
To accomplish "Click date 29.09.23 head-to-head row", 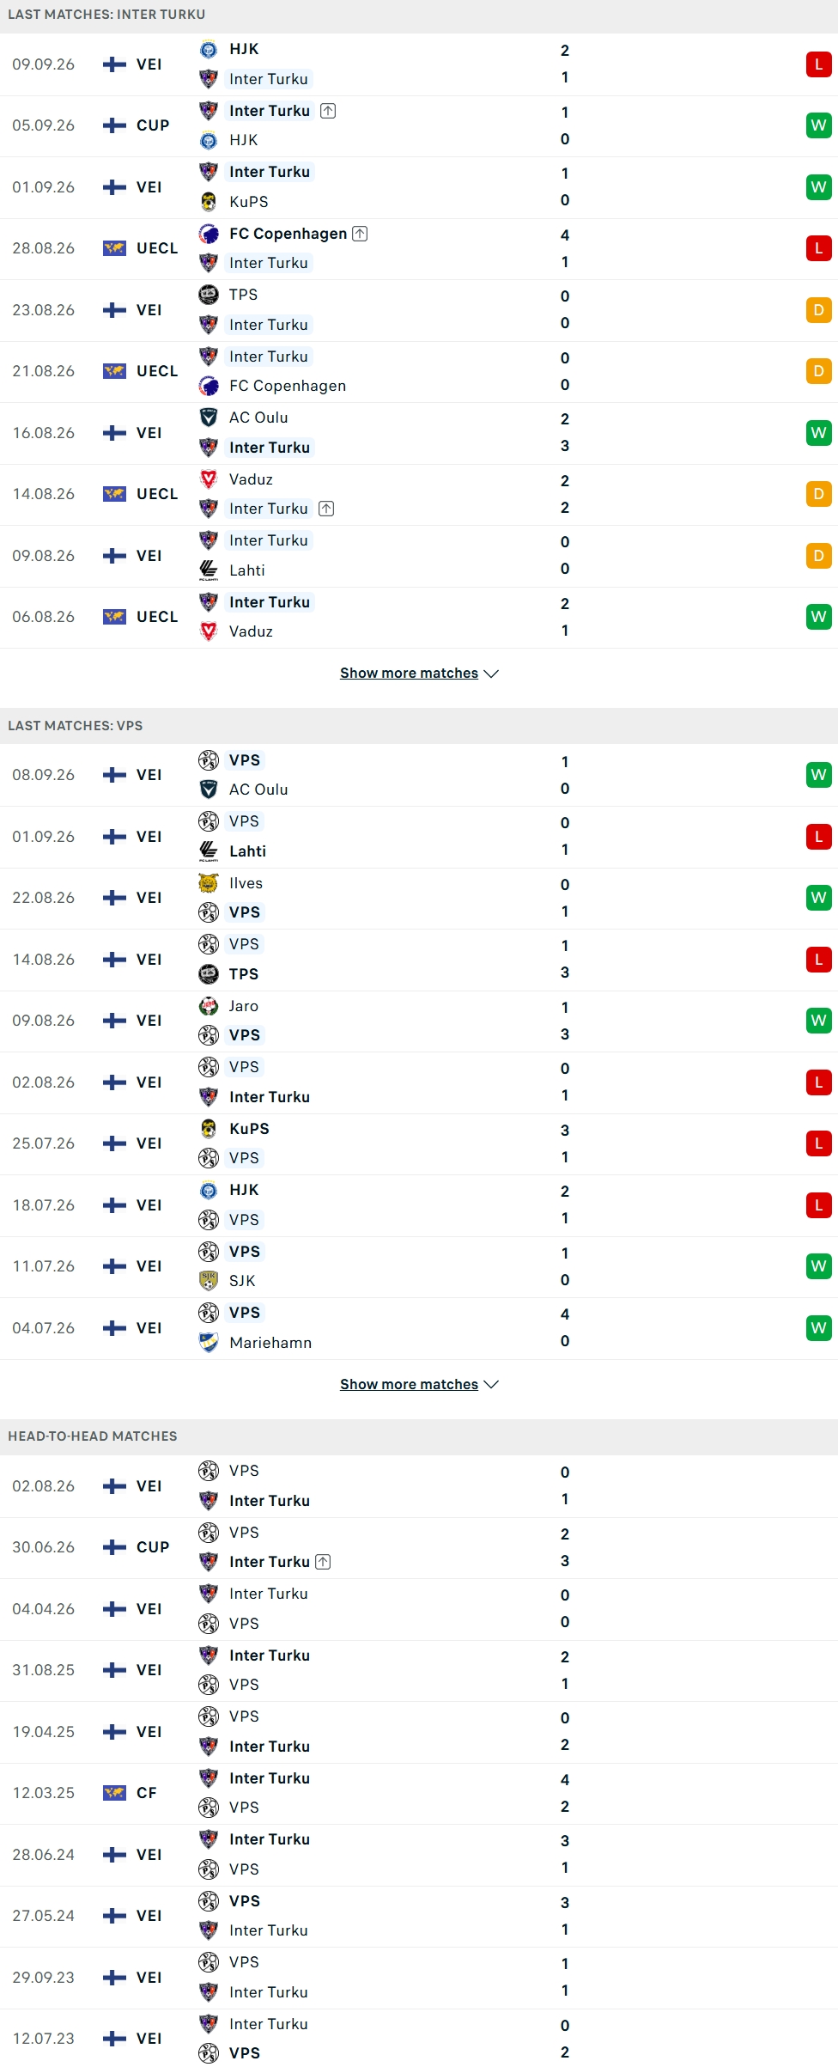I will (x=44, y=1978).
